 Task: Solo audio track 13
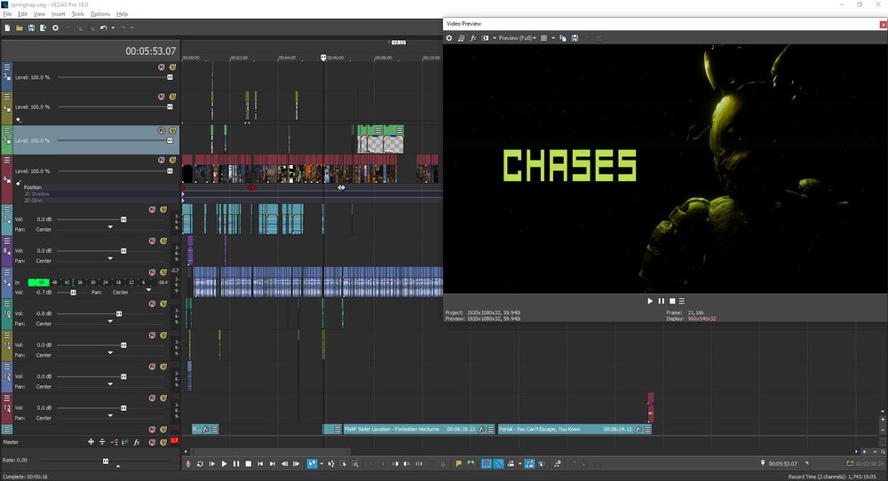[163, 398]
